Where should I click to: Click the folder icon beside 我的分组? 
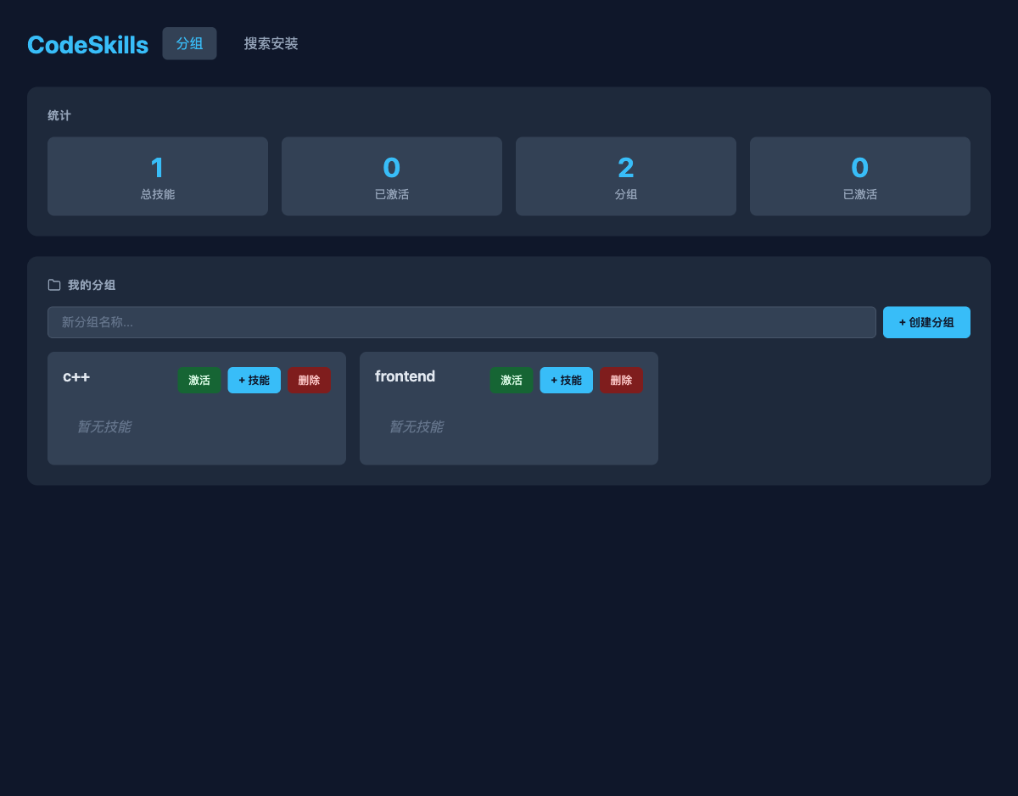pos(54,285)
